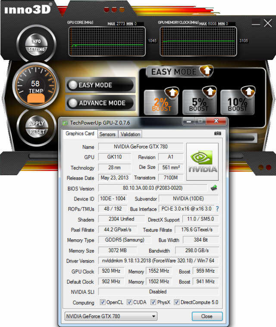Close GPU-Z with the red X

[216, 121]
